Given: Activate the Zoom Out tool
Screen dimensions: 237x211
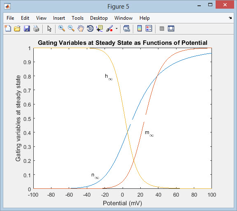Looking at the screenshot, I should 71,28.
